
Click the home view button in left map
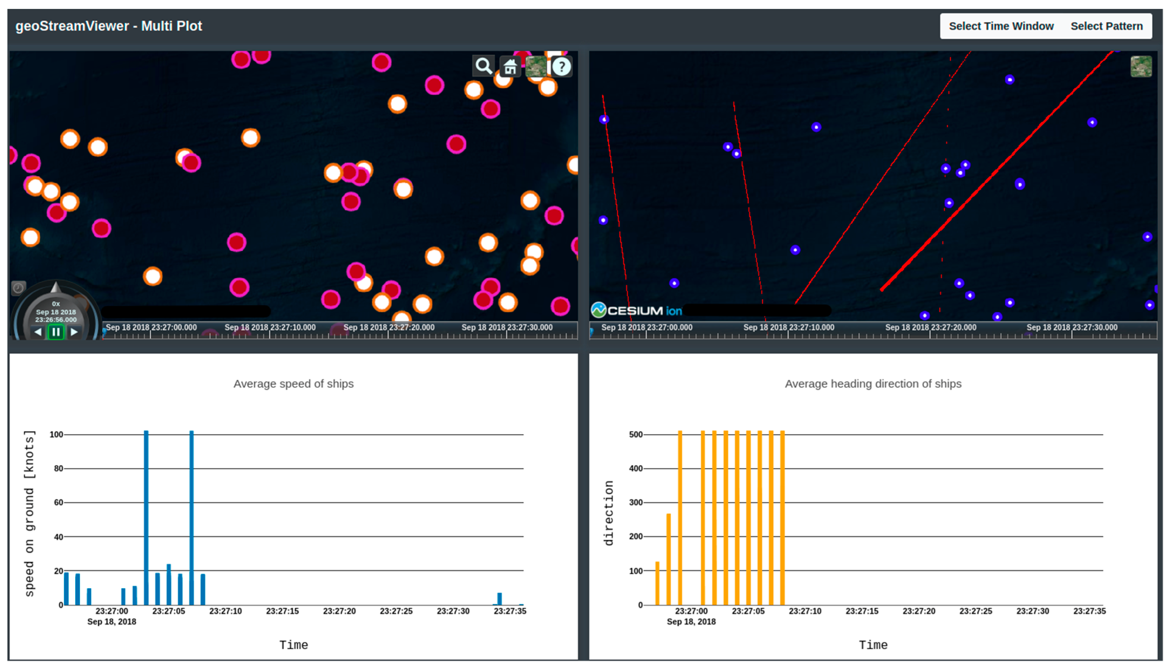point(510,67)
